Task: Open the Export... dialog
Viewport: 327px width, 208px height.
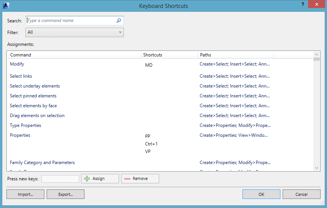Action: (66, 194)
